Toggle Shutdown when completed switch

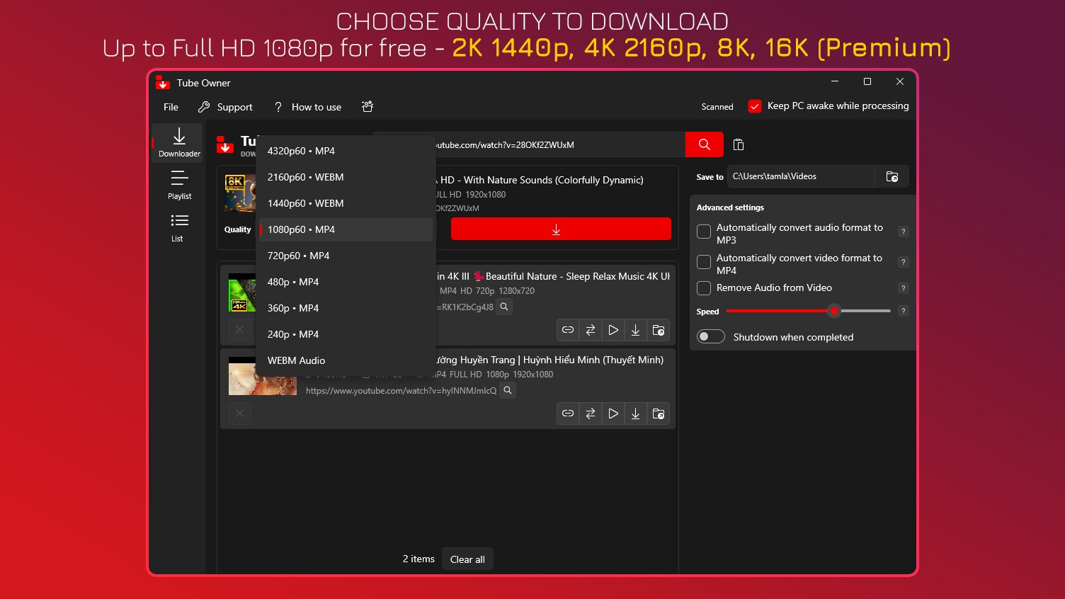[711, 337]
